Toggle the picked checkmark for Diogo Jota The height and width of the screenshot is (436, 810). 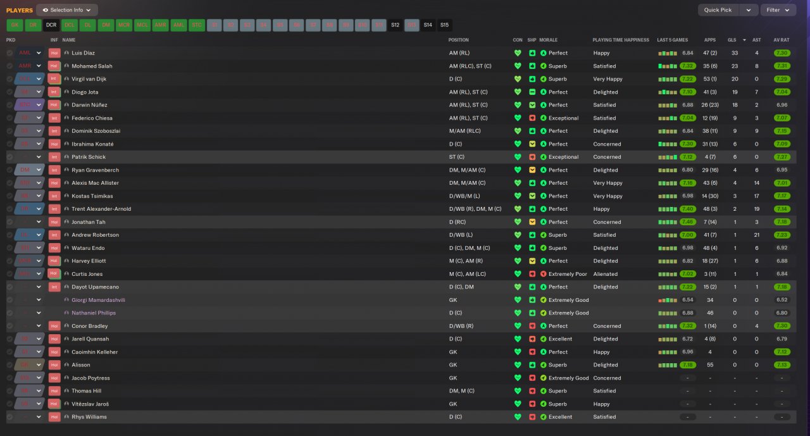pos(9,92)
